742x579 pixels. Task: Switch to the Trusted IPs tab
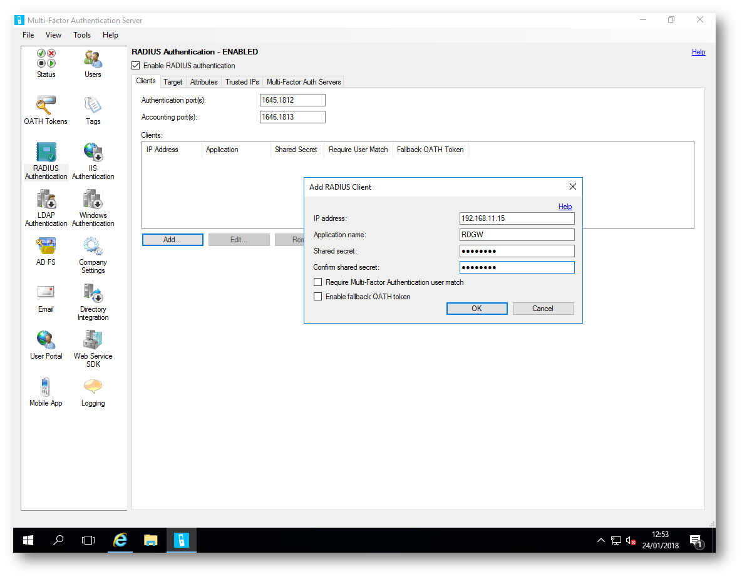242,82
